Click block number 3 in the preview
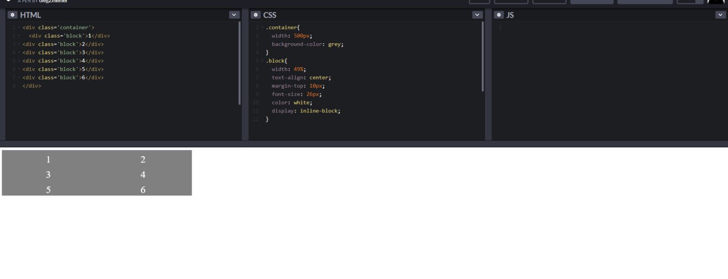 click(x=48, y=175)
